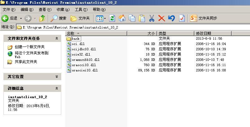
Task: Click the orange Folder Sync icon
Action: [x=193, y=18]
